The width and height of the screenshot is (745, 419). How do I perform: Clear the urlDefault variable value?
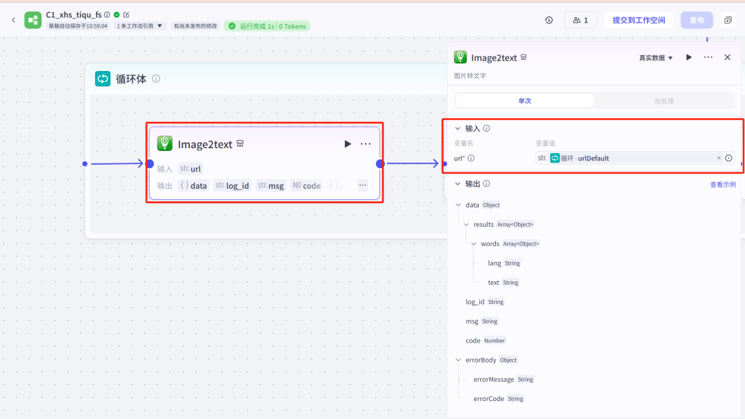pos(719,158)
